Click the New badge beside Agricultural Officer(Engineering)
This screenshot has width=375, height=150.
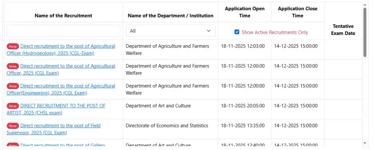(x=13, y=86)
